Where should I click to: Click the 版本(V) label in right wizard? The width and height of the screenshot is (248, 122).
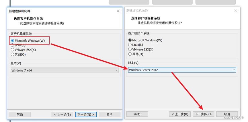[x=133, y=63]
